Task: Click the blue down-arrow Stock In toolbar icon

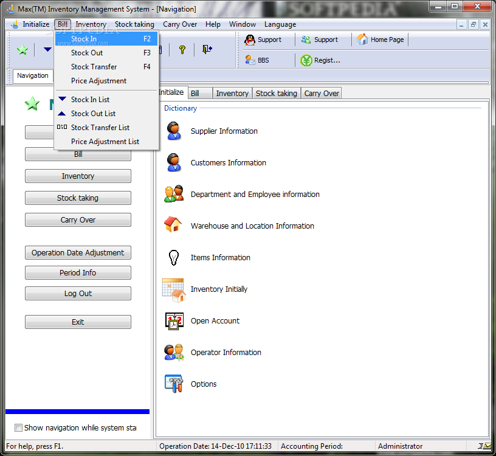Action: (48, 49)
